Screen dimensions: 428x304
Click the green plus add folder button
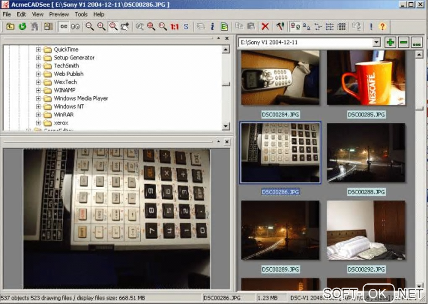tap(390, 42)
